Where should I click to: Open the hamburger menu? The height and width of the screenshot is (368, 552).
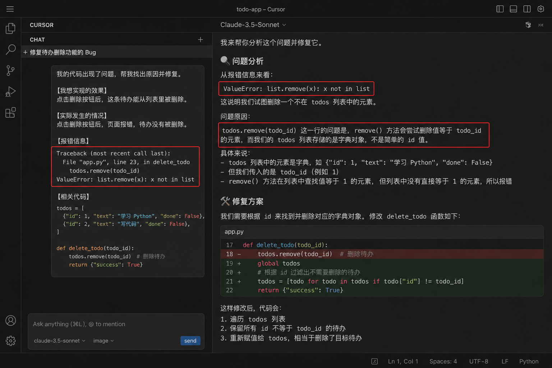pyautogui.click(x=10, y=9)
